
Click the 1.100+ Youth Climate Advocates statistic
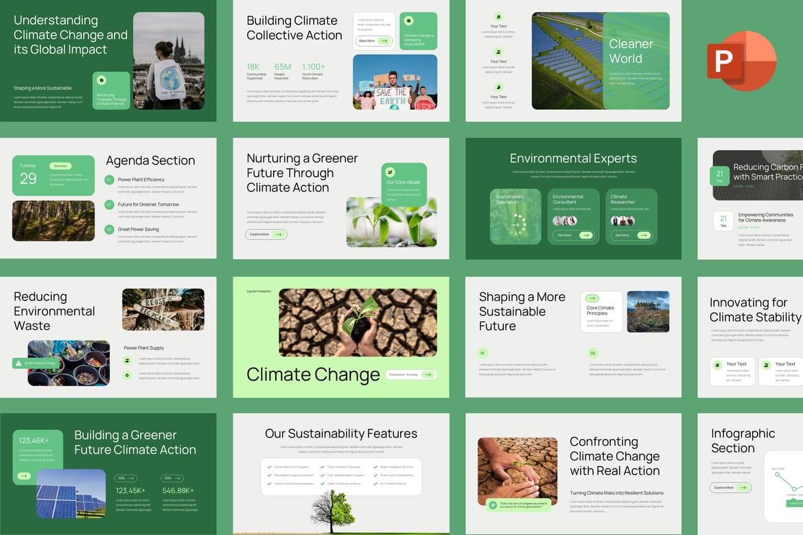(x=314, y=71)
